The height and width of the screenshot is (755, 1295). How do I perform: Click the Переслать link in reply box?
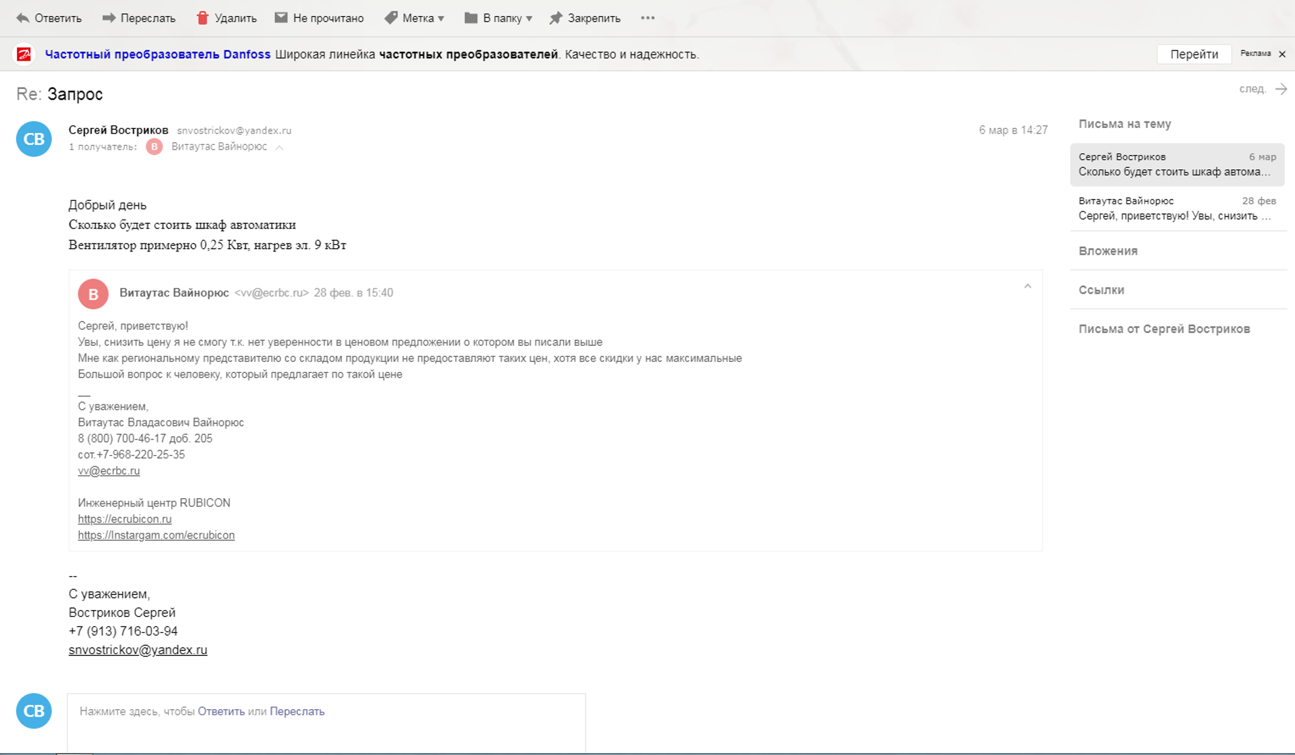(297, 711)
